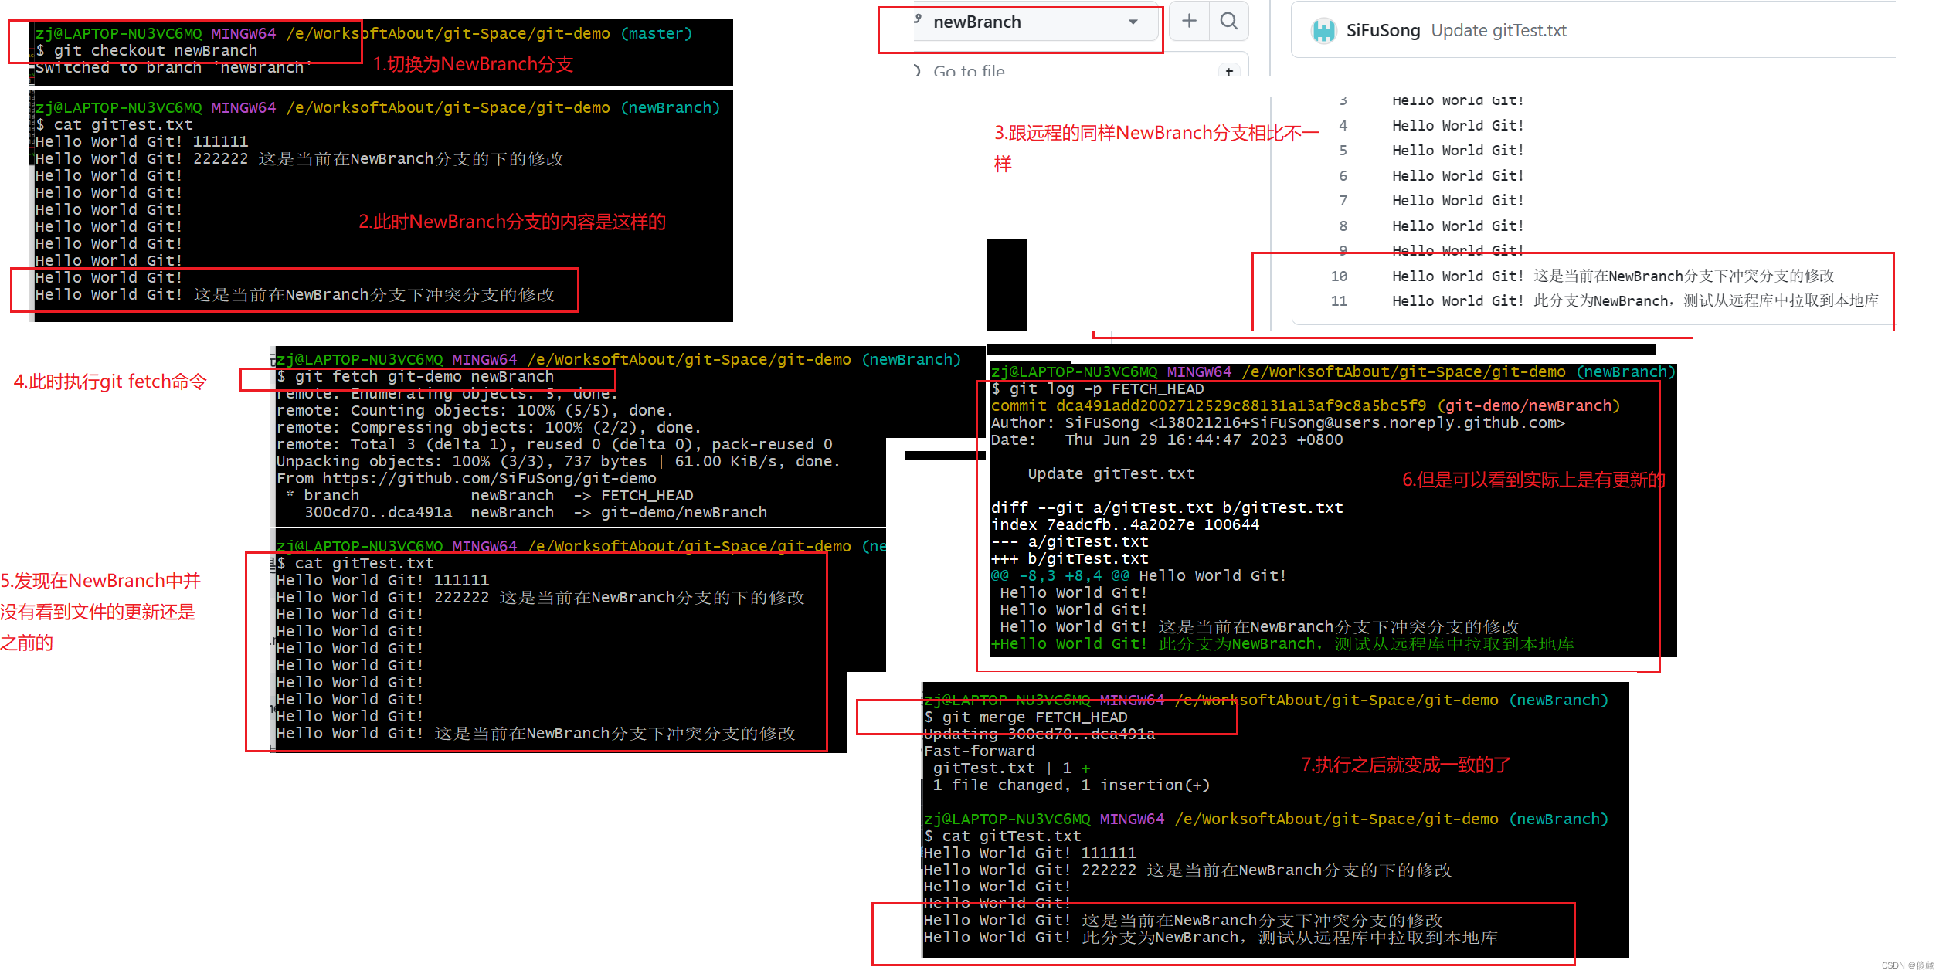Click the '$ git fetch git-demo newBranch' command

click(416, 377)
